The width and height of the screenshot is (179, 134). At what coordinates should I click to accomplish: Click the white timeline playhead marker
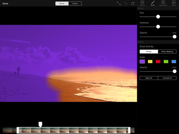pos(40,124)
